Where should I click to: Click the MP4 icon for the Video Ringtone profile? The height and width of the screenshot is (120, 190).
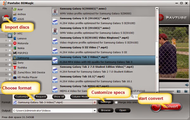pyautogui.click(x=55, y=41)
